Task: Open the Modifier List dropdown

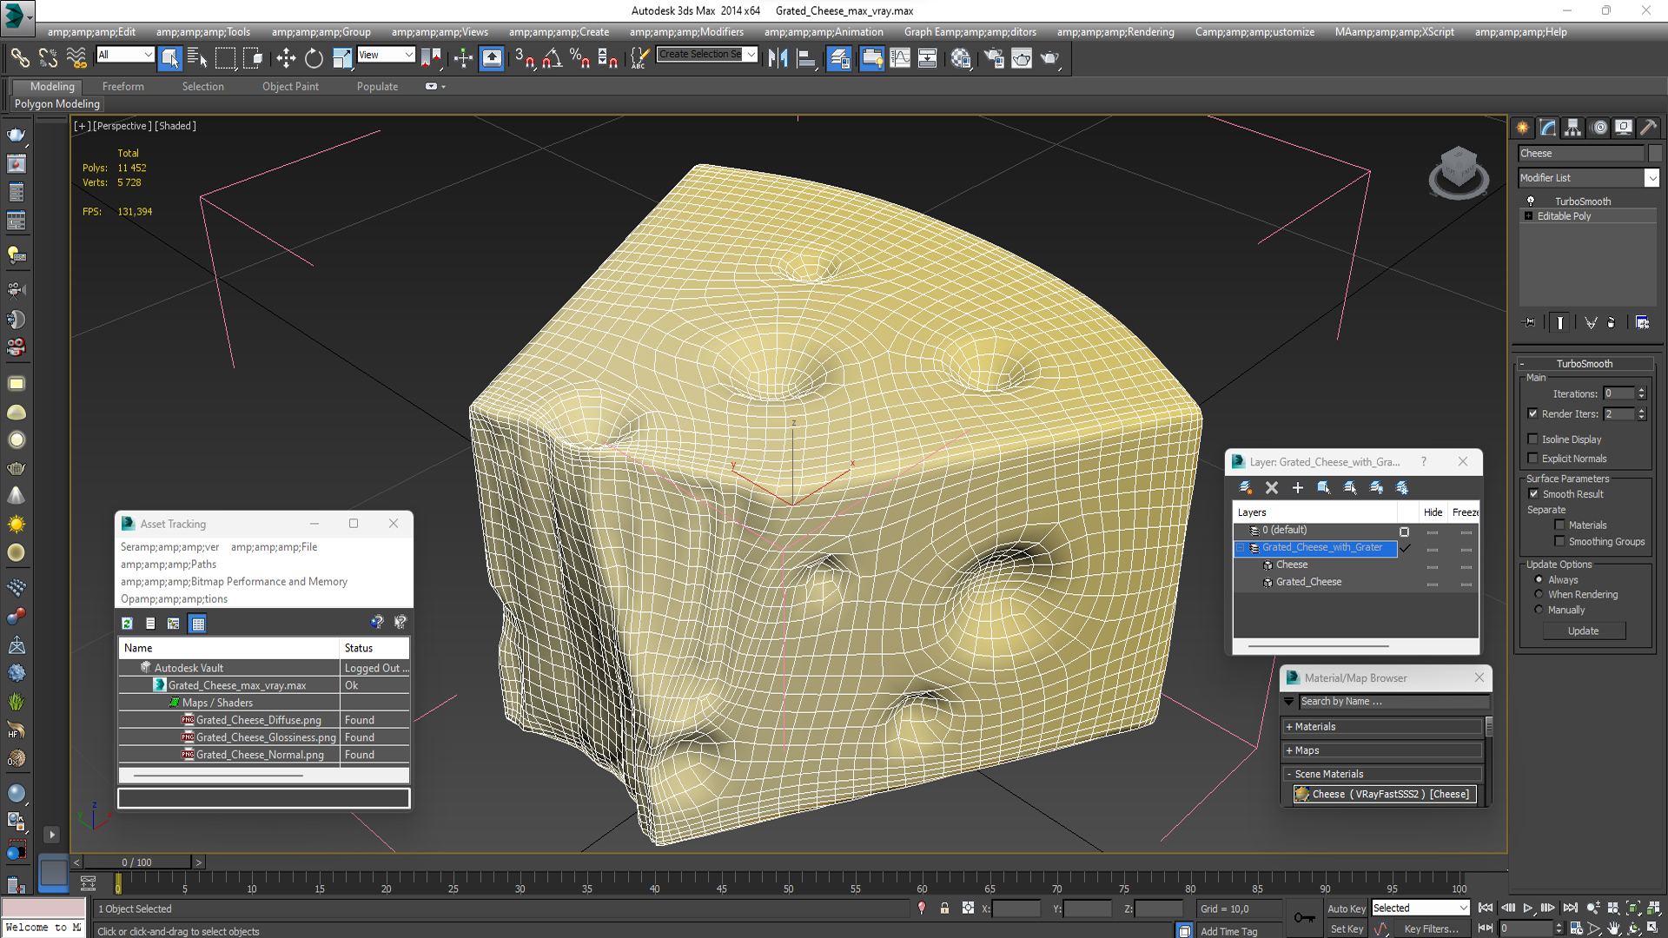Action: [1651, 177]
